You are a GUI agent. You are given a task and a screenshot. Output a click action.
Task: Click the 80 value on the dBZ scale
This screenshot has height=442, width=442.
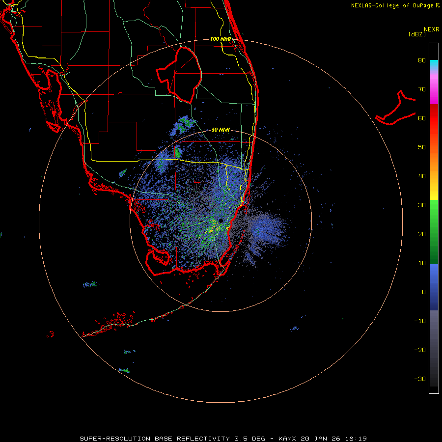(x=422, y=60)
